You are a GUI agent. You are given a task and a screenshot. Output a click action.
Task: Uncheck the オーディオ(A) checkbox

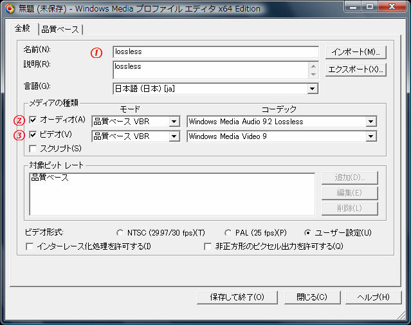33,120
